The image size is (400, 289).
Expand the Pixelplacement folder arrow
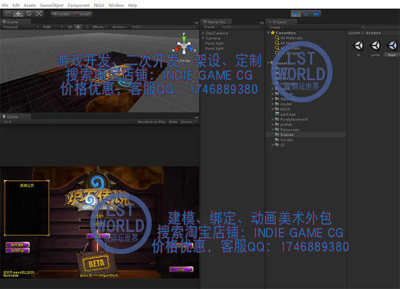(x=273, y=119)
